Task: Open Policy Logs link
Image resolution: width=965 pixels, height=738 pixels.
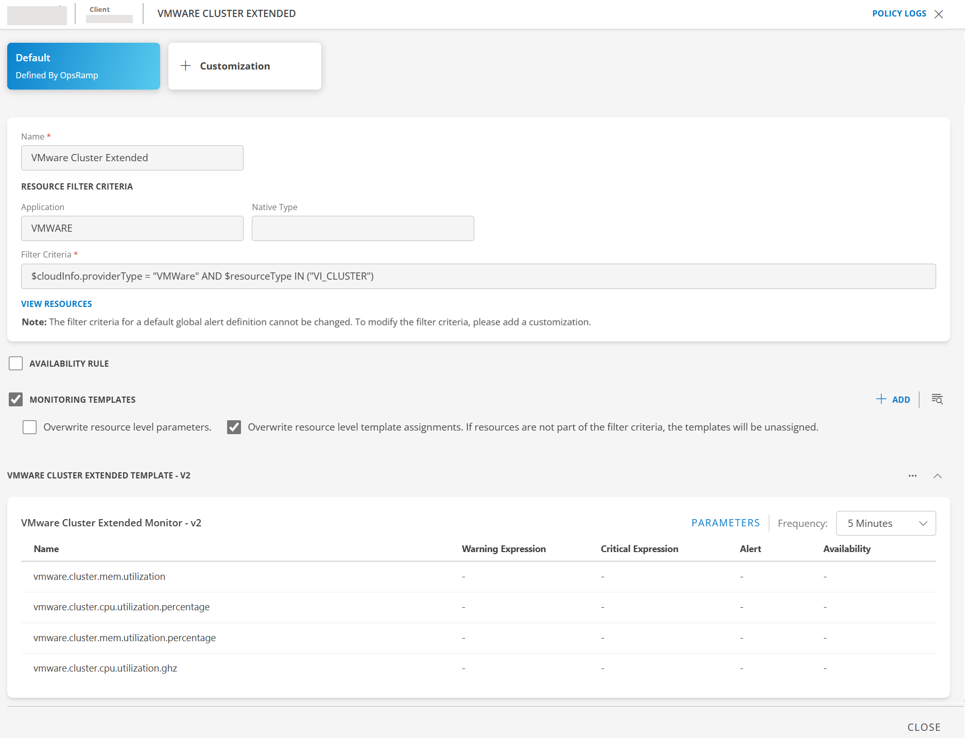Action: 899,13
